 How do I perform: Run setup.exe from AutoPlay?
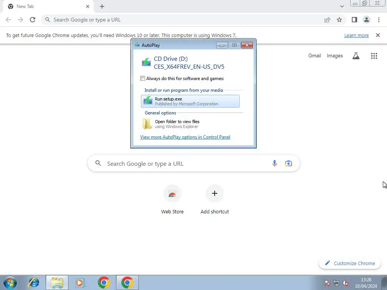pos(190,101)
